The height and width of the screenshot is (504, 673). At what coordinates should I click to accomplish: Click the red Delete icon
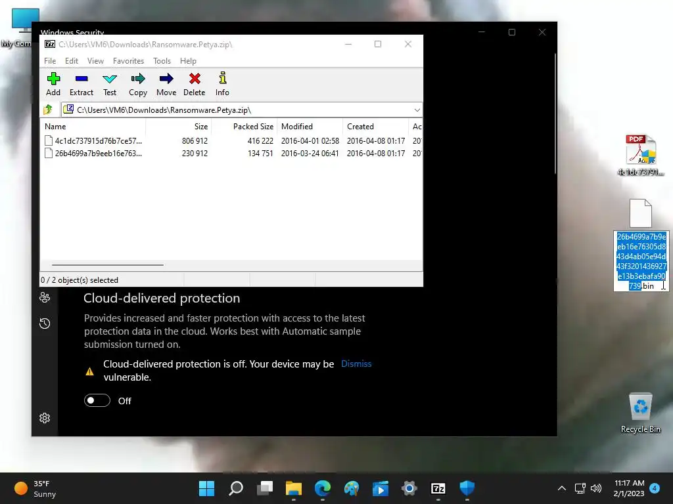(195, 84)
